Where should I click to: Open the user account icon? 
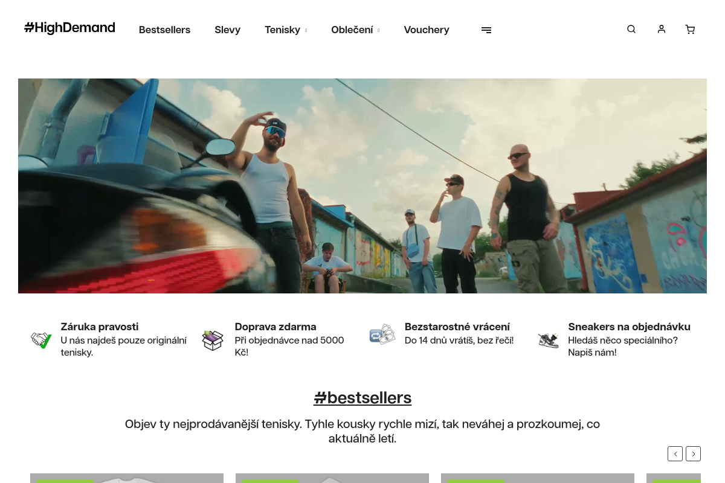pyautogui.click(x=662, y=29)
